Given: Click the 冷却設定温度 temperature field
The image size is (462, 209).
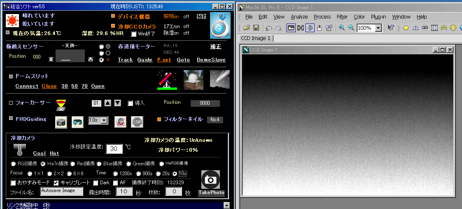Looking at the screenshot, I should click(114, 149).
